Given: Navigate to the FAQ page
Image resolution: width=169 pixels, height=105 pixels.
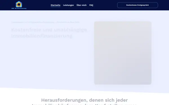Looking at the screenshot, I should click(x=91, y=5).
